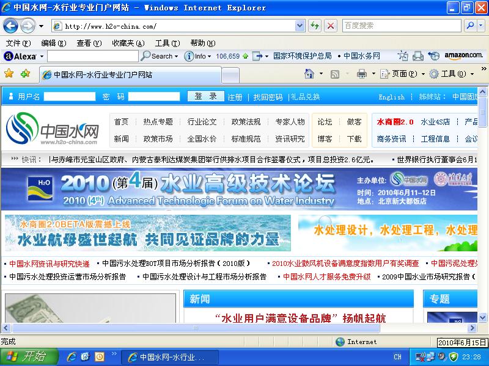Open the recent pages dropdown next to Forward
Screen dimensions: 489x366
41,26
